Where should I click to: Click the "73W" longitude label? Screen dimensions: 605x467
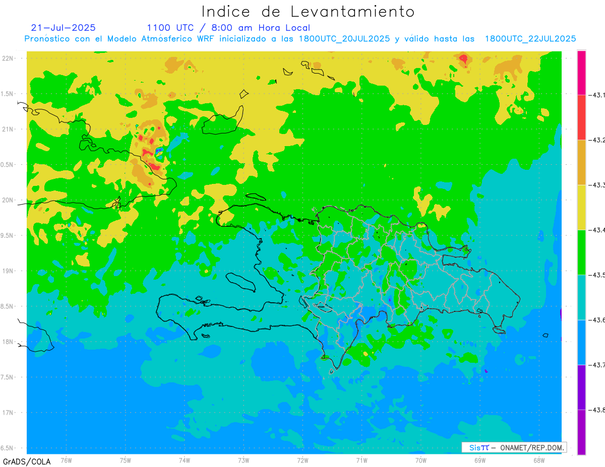click(x=244, y=460)
